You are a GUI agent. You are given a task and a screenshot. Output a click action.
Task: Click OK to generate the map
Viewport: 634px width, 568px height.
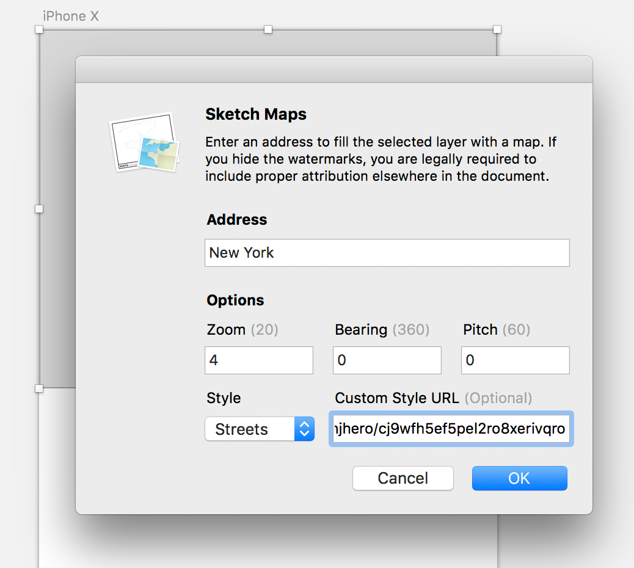519,478
